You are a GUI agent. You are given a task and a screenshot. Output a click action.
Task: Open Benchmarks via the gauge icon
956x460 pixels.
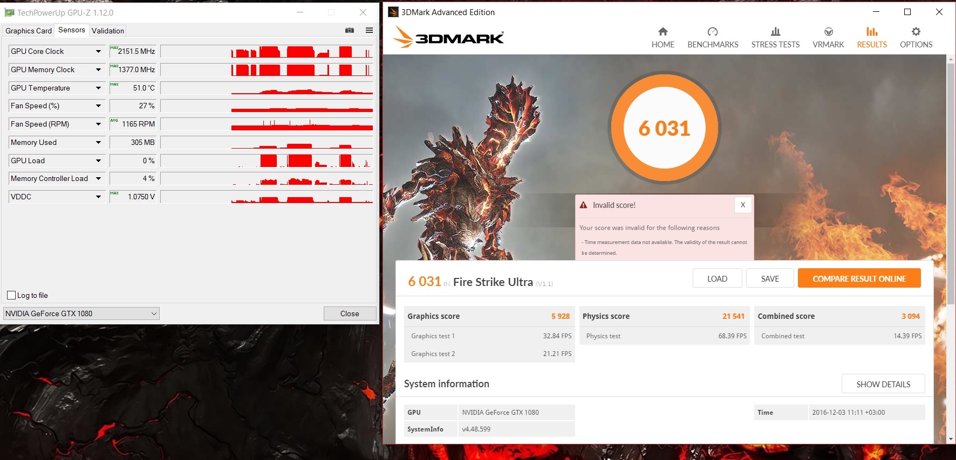click(x=713, y=31)
